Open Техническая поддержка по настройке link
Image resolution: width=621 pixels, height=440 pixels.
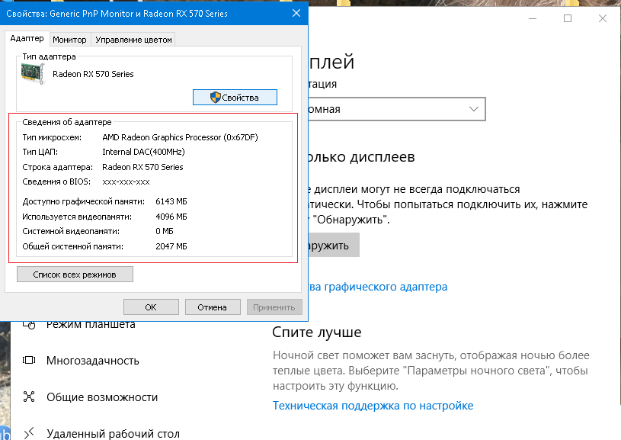(x=373, y=406)
